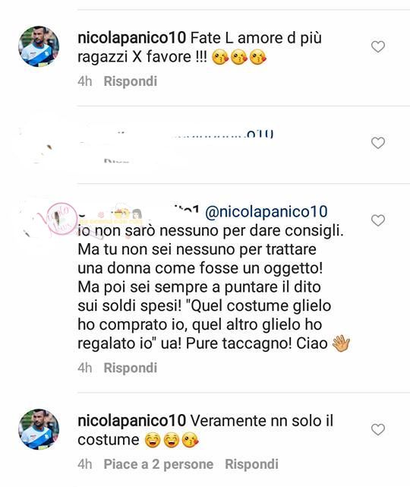The width and height of the screenshot is (410, 487).
Task: View likes via "Piace a 2 persone"
Action: (x=158, y=464)
